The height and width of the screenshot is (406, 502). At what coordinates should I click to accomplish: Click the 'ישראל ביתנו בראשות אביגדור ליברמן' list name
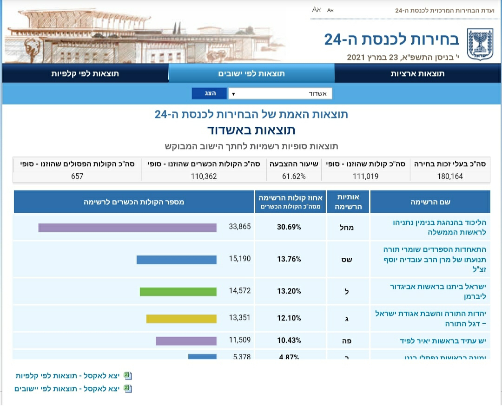pyautogui.click(x=438, y=291)
